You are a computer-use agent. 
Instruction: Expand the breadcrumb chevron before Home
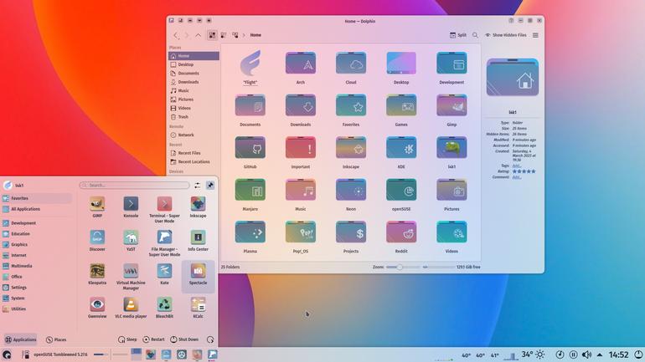coord(244,35)
